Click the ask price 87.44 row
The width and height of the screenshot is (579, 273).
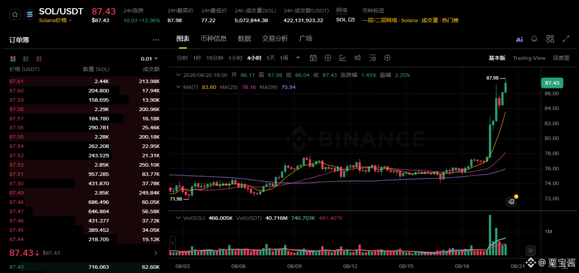click(84, 239)
